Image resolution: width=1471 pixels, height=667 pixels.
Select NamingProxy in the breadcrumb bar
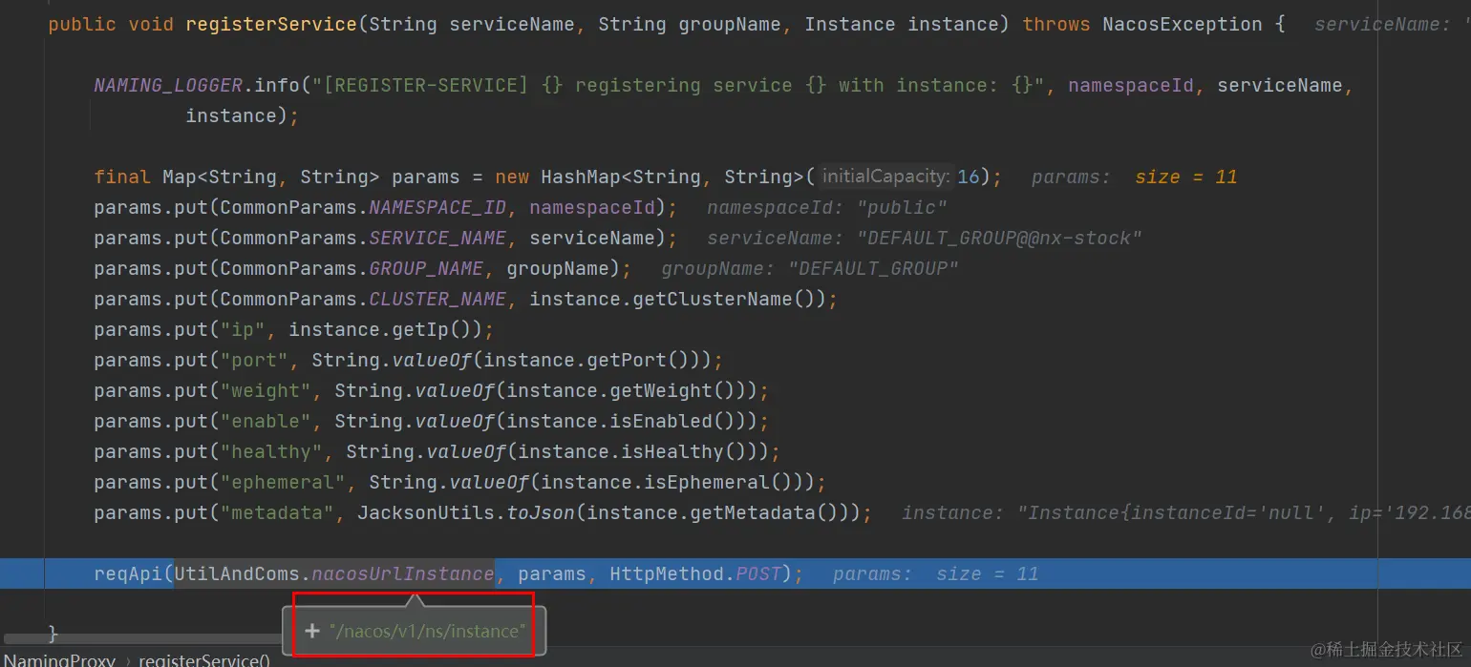coord(59,659)
